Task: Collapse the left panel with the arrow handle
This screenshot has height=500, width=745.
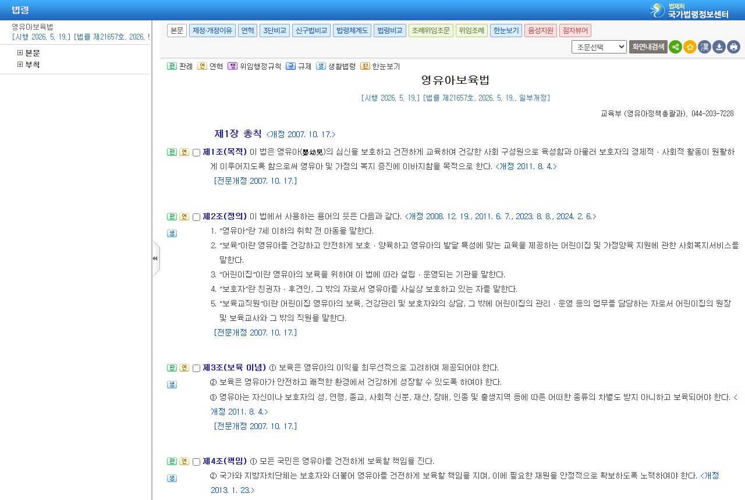Action: pos(155,258)
